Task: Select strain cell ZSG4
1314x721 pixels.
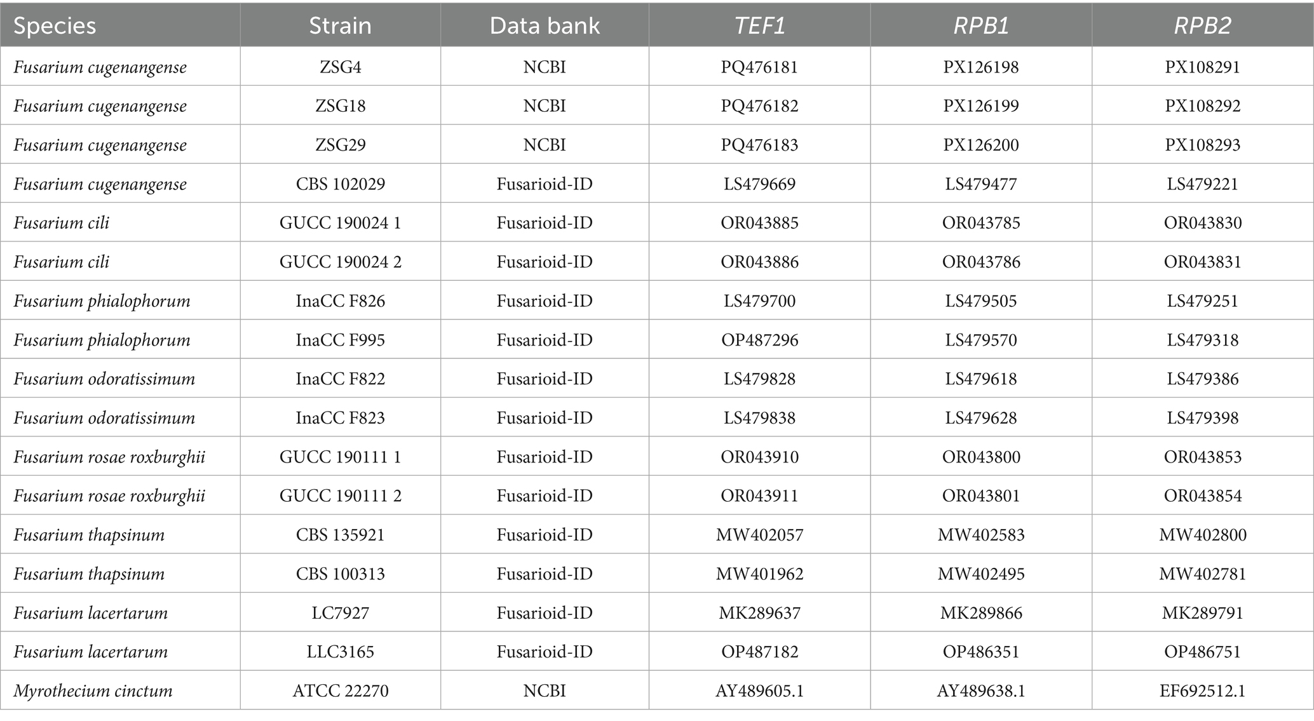Action: coord(341,67)
